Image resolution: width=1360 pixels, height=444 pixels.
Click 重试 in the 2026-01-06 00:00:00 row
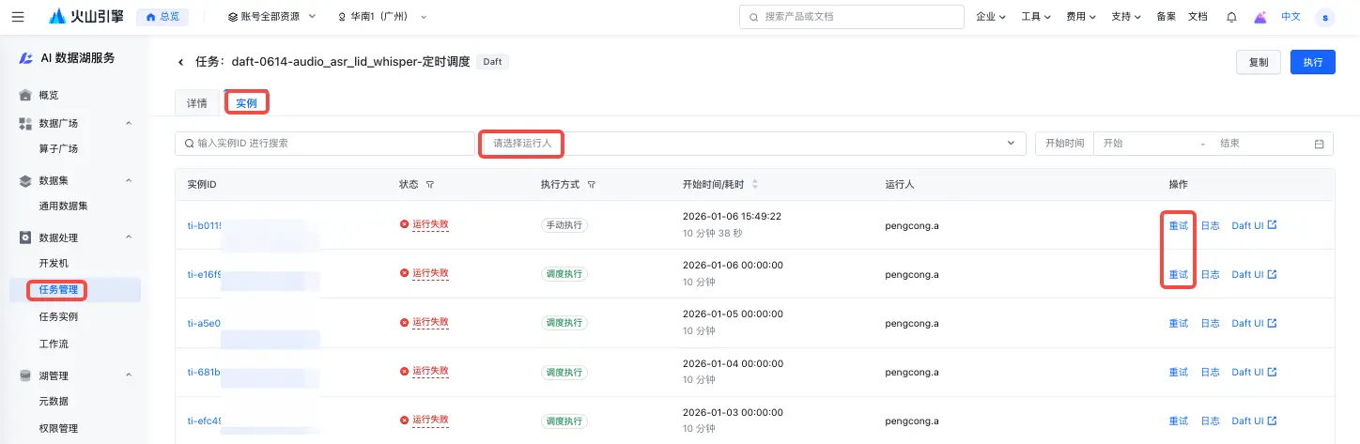tap(1178, 274)
